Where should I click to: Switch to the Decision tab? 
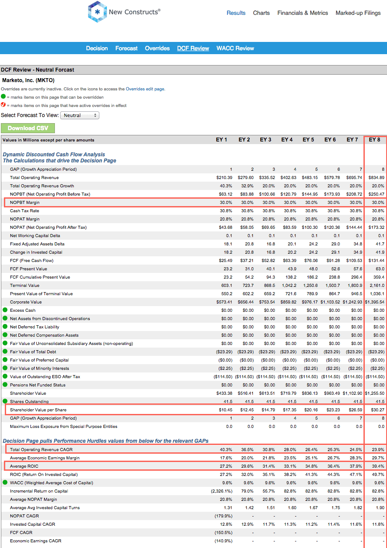(x=97, y=48)
